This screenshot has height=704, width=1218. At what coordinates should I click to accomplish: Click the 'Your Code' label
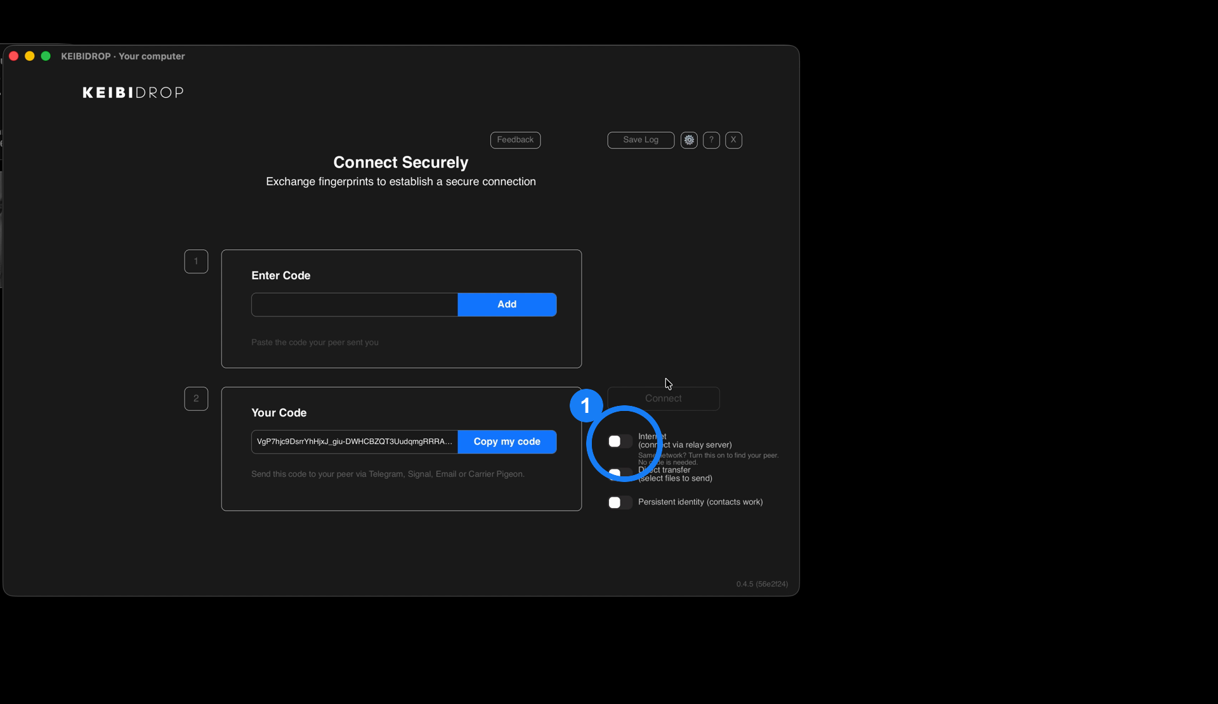pyautogui.click(x=279, y=412)
